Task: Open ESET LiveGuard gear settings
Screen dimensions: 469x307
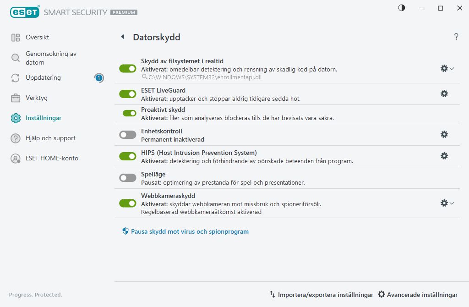Action: (444, 93)
